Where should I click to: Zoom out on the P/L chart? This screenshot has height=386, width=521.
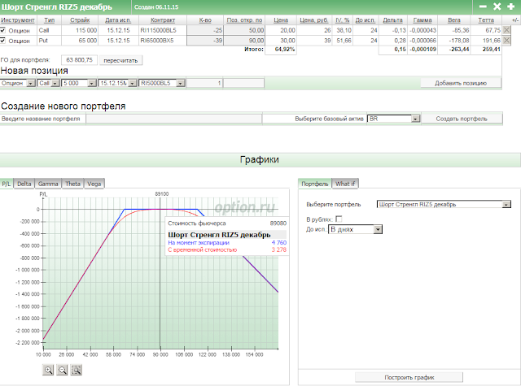point(63,370)
